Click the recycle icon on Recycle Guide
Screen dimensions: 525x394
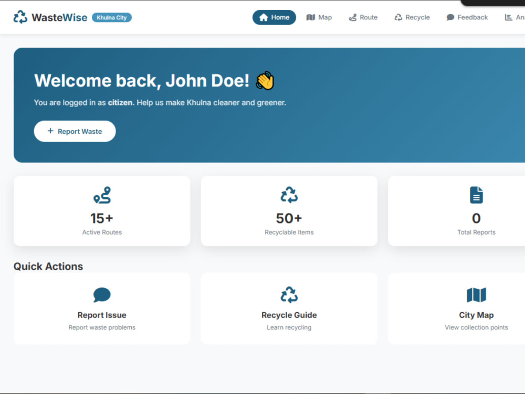click(289, 295)
